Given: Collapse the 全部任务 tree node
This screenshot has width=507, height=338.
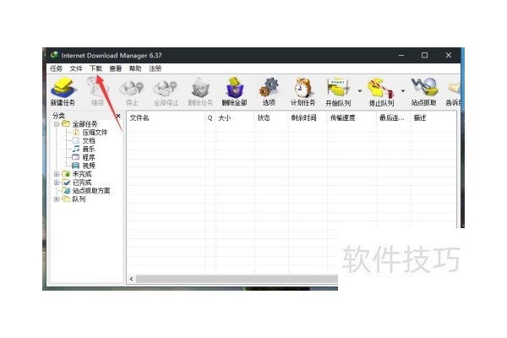Looking at the screenshot, I should coord(57,124).
